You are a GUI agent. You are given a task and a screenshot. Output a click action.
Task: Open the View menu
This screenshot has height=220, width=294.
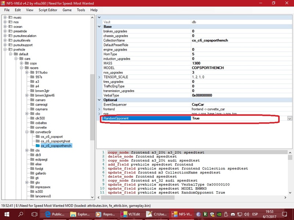pyautogui.click(x=30, y=10)
